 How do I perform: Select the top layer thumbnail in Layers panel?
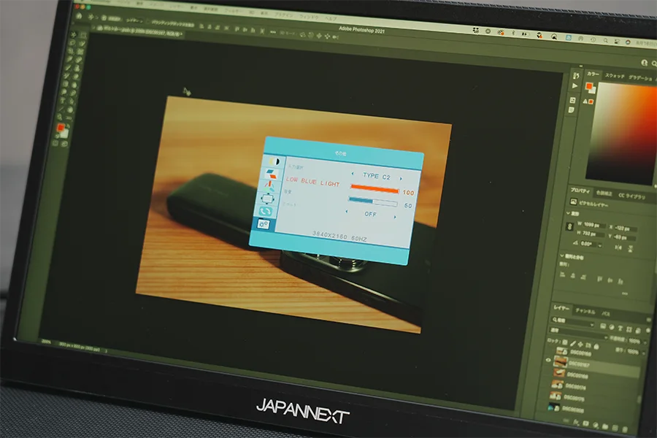561,351
